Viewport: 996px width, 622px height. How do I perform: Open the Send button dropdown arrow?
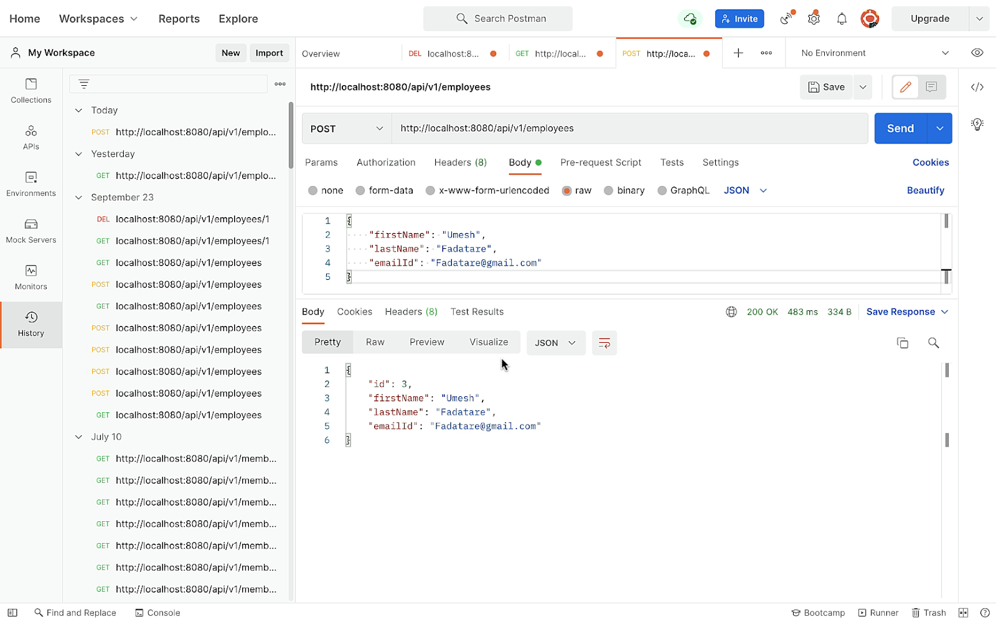click(x=939, y=129)
